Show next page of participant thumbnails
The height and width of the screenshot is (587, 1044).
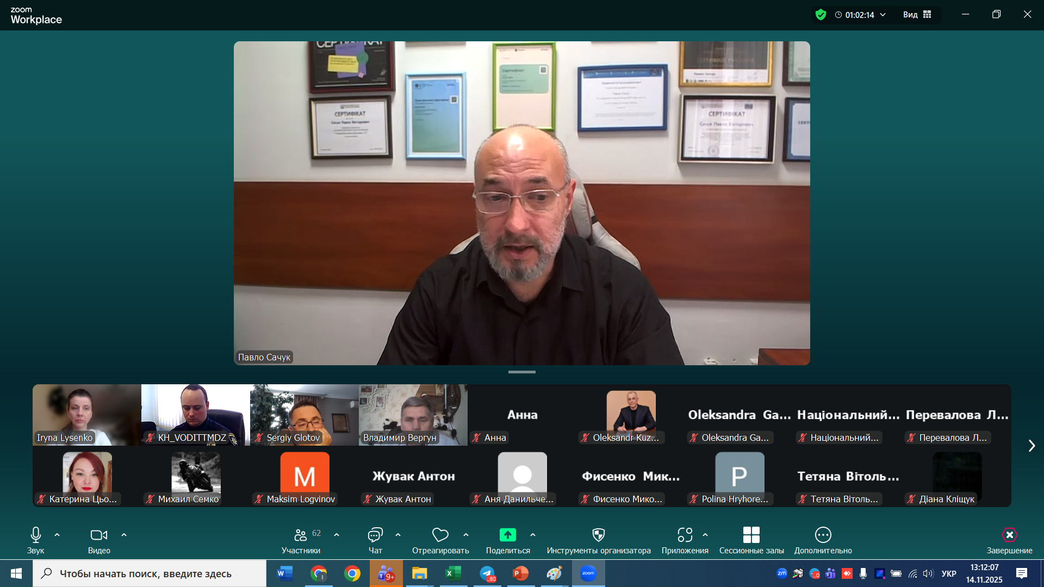1031,446
